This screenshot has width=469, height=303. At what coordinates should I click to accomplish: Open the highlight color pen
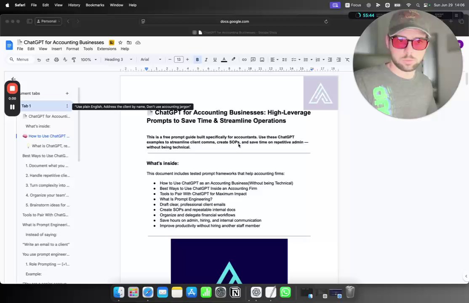click(233, 59)
